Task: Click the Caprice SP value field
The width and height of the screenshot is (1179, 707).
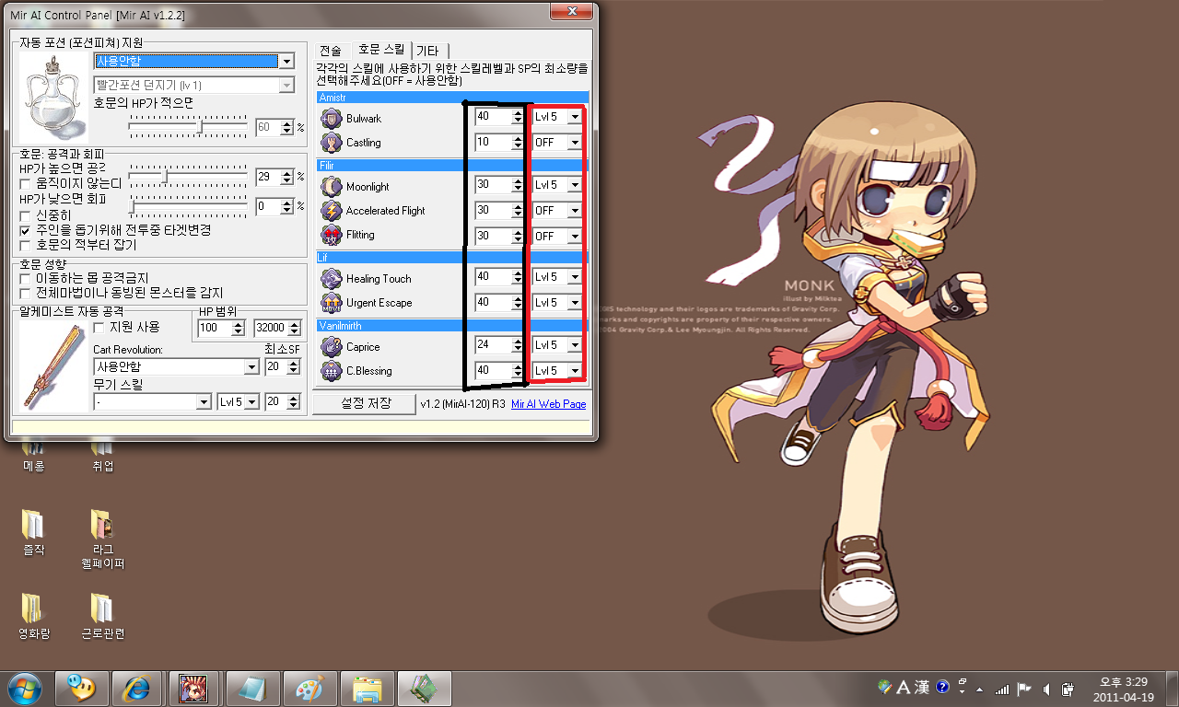Action: pos(492,345)
